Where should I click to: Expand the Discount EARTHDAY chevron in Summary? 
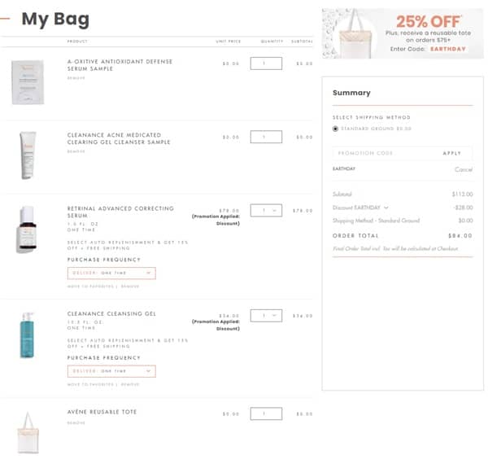pyautogui.click(x=386, y=208)
